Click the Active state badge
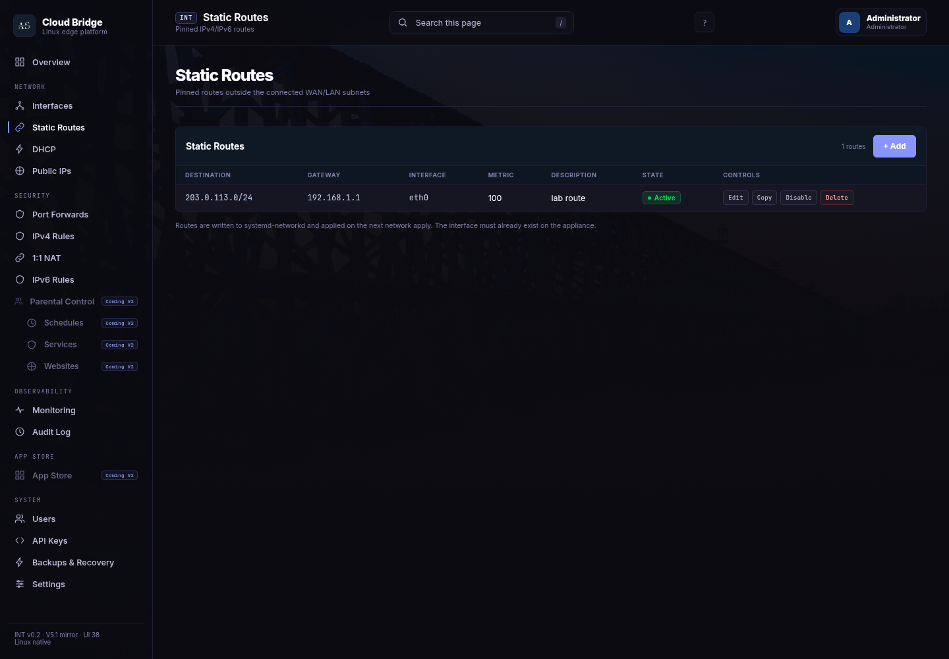 coord(662,198)
